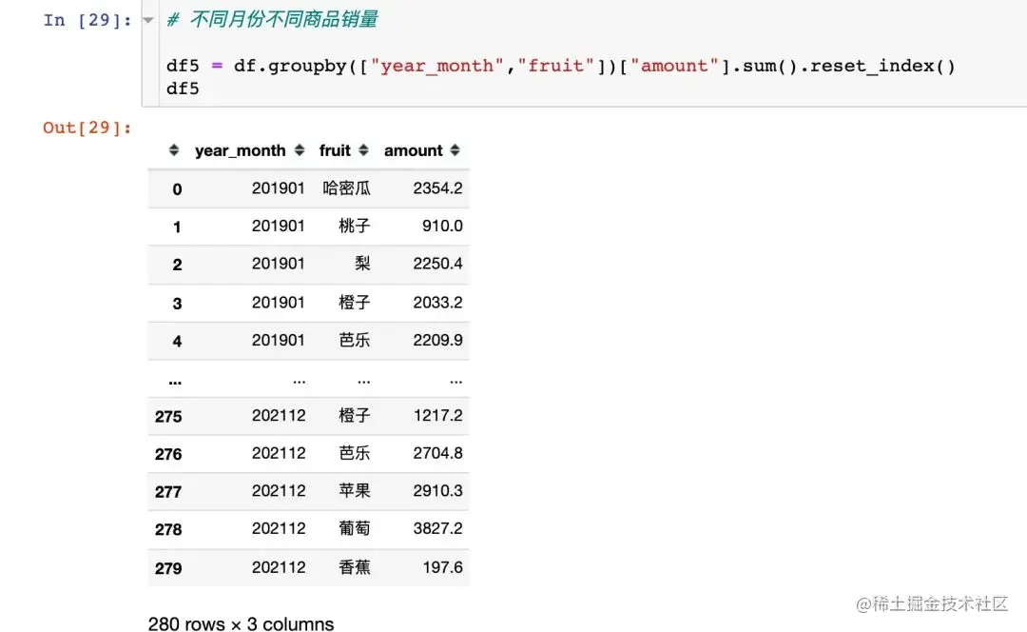Image resolution: width=1027 pixels, height=632 pixels.
Task: Select row index 275
Action: pyautogui.click(x=168, y=416)
